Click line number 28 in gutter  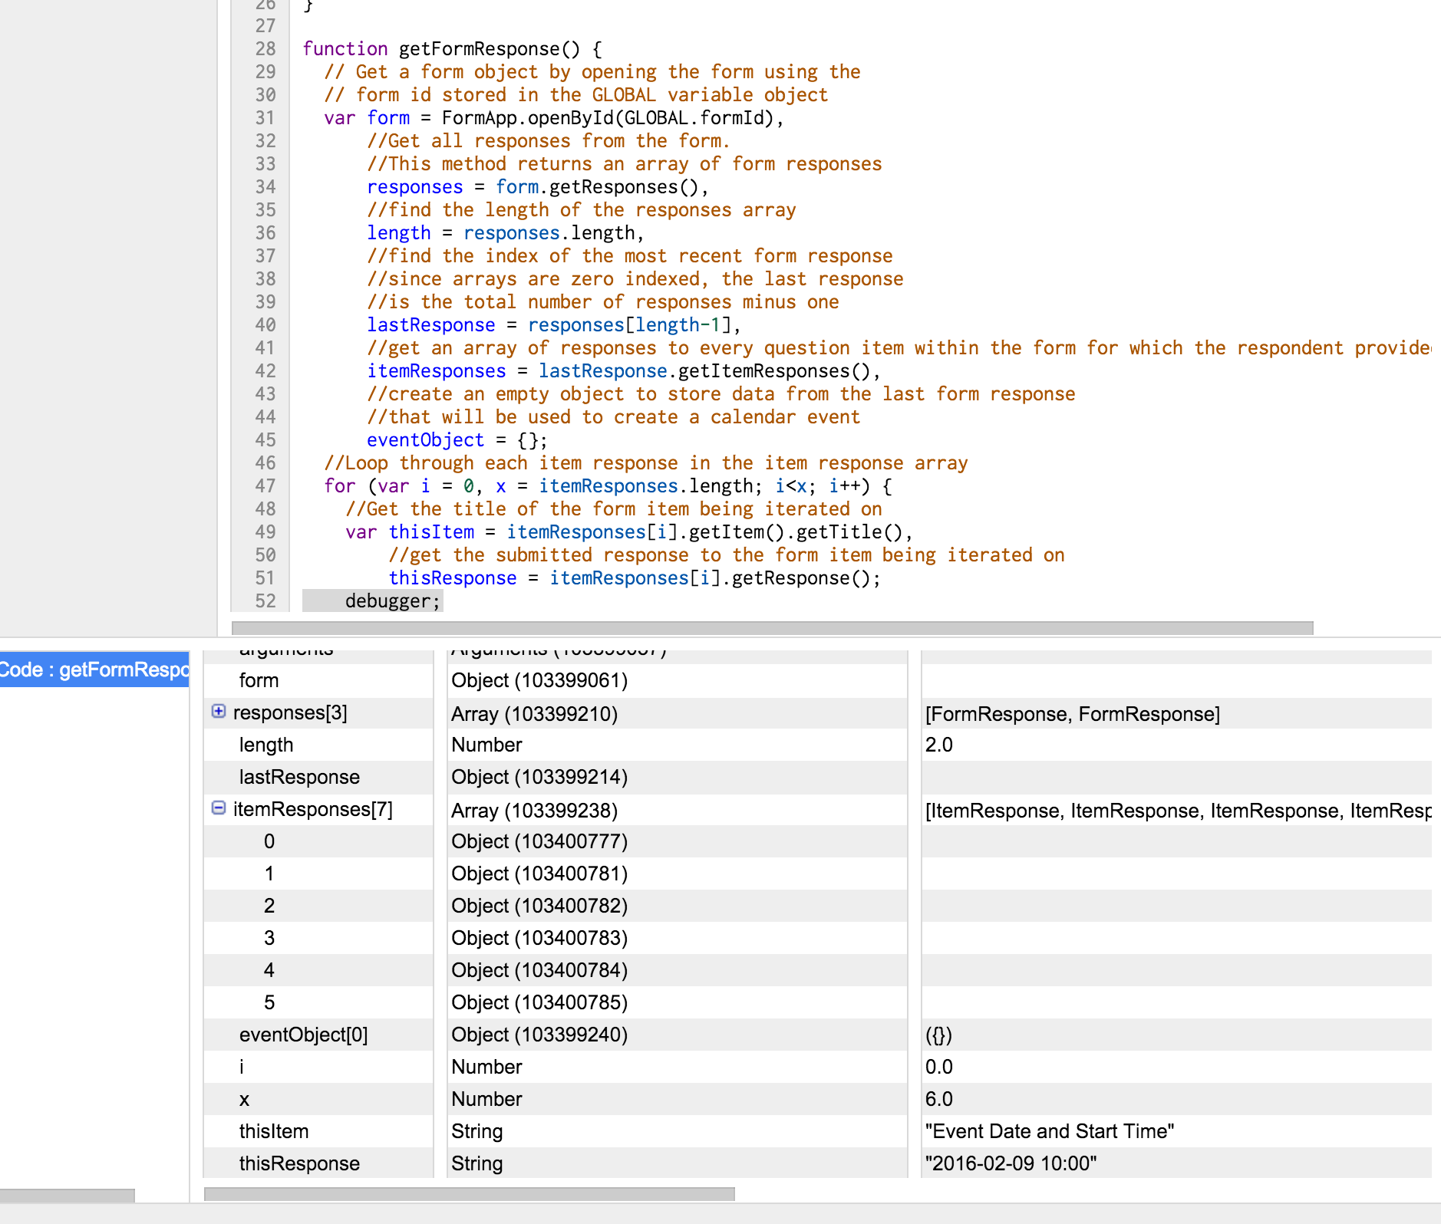pos(265,48)
